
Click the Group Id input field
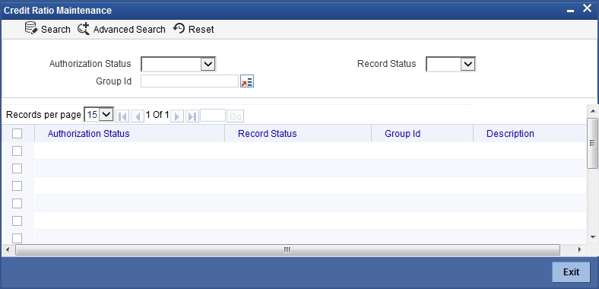point(189,81)
